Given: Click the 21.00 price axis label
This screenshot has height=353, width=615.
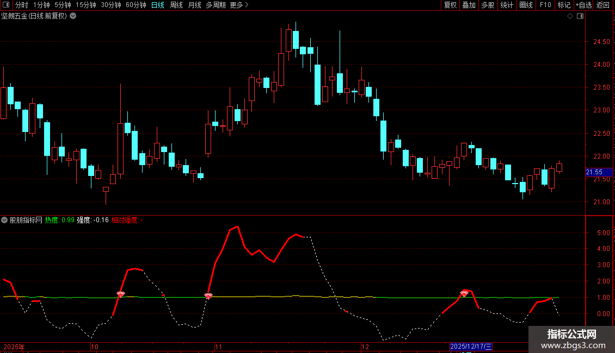Looking at the screenshot, I should click(601, 202).
